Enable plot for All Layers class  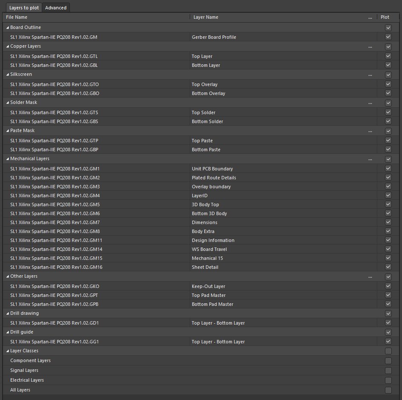(x=388, y=390)
